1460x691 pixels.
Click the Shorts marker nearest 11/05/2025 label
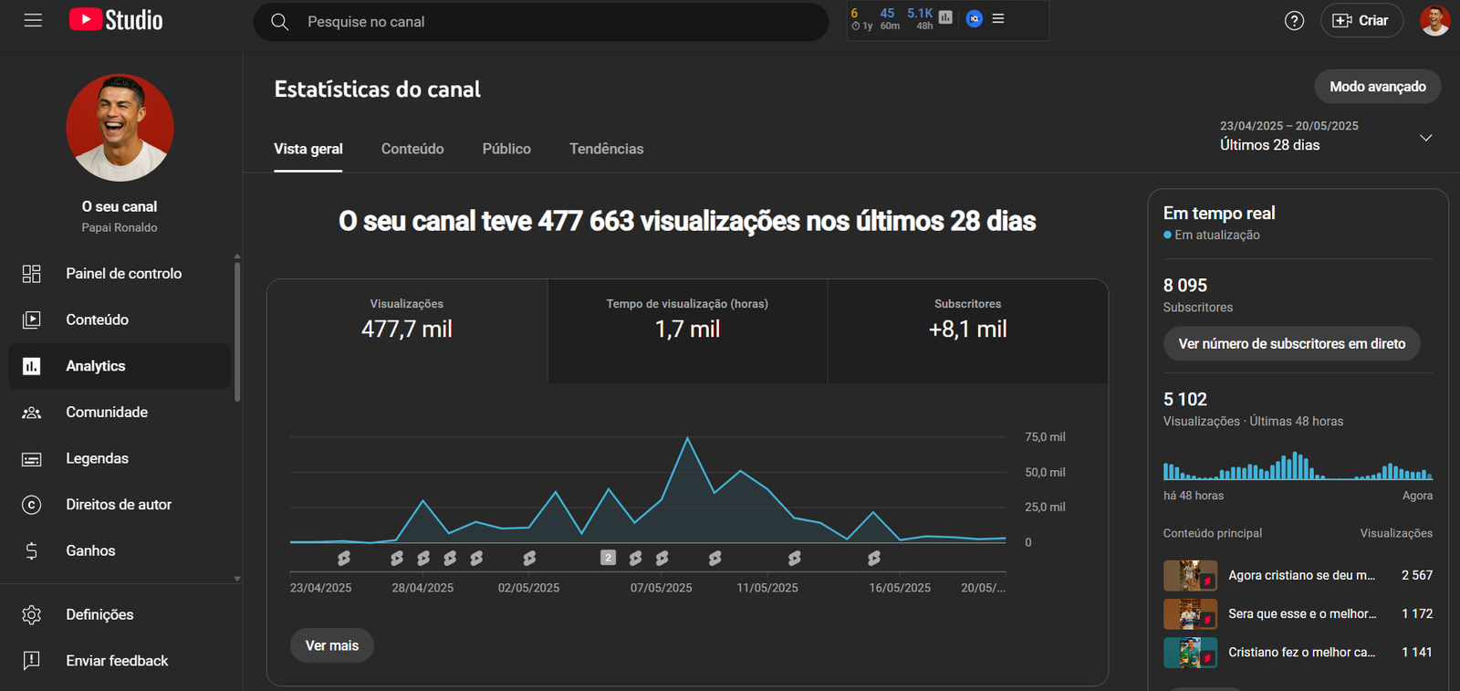[794, 558]
